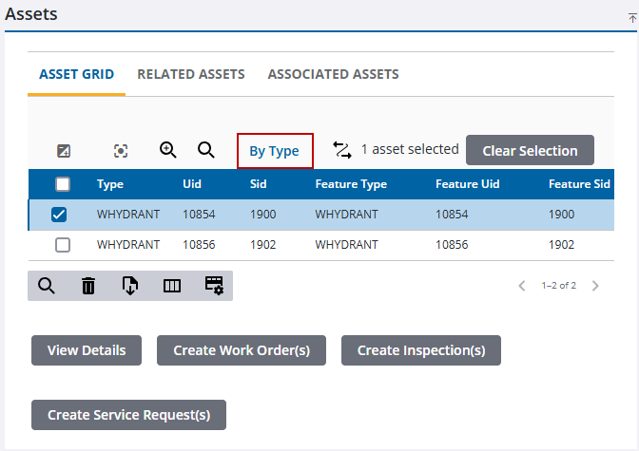Click the search icon below the grid
639x451 pixels.
click(47, 285)
